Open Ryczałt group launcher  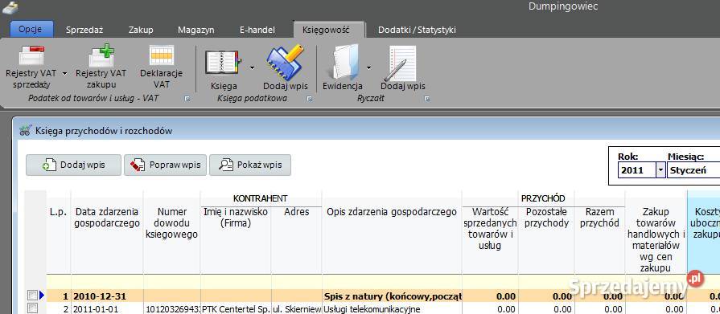click(x=427, y=98)
